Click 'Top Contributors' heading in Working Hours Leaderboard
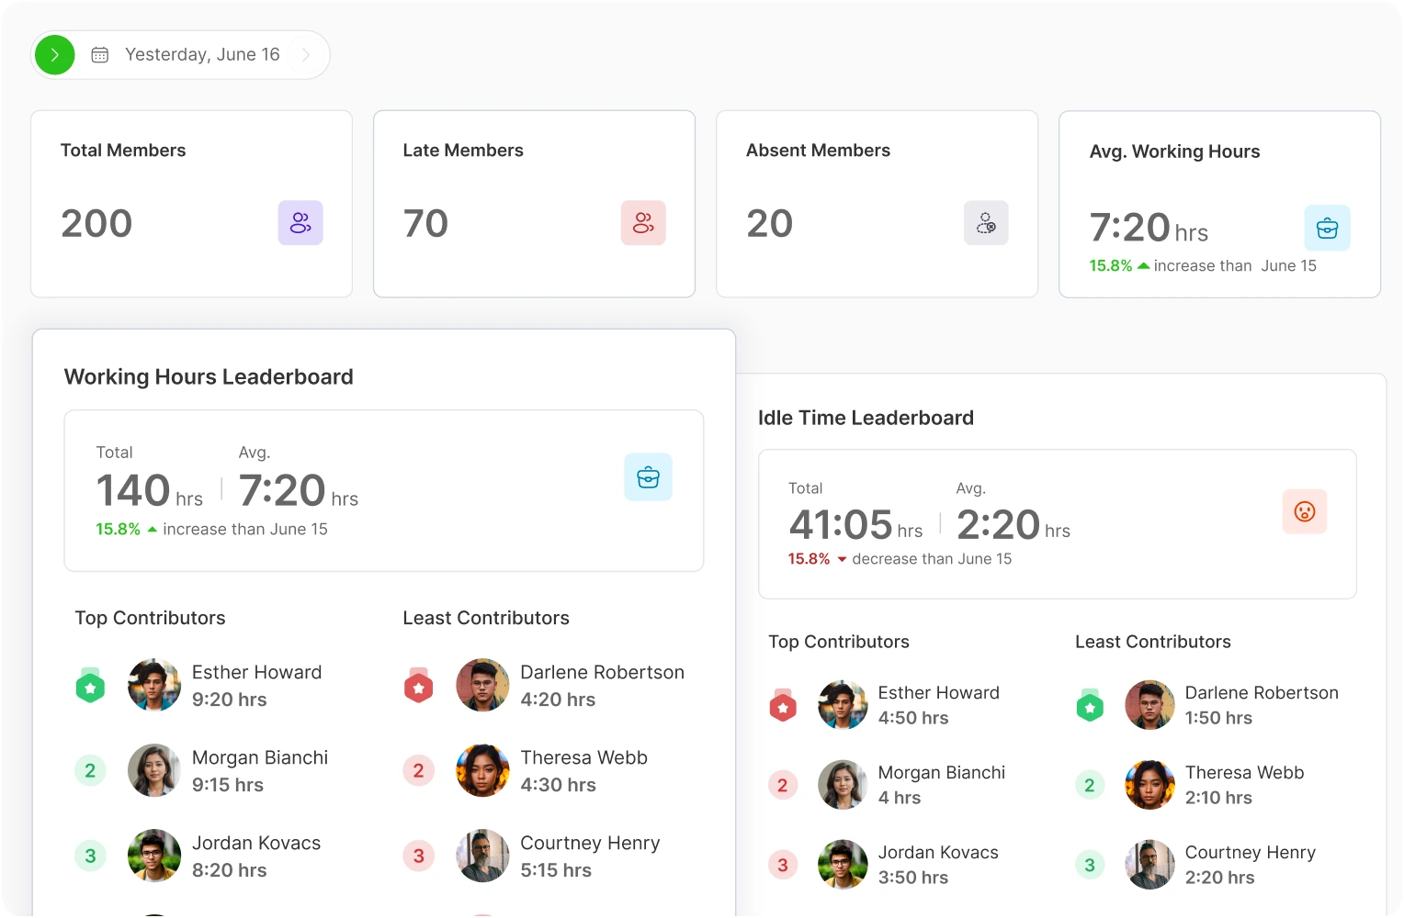 pyautogui.click(x=150, y=618)
